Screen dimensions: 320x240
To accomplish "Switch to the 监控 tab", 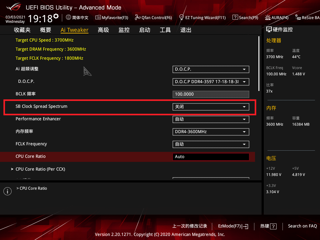I will pos(124,30).
